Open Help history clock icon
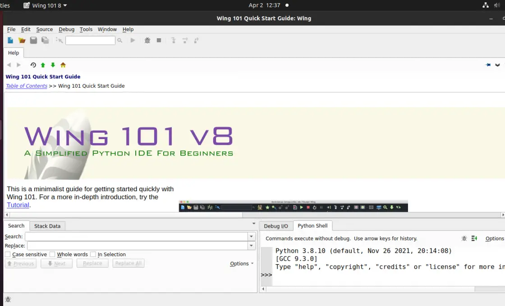This screenshot has height=306, width=505. 33,65
